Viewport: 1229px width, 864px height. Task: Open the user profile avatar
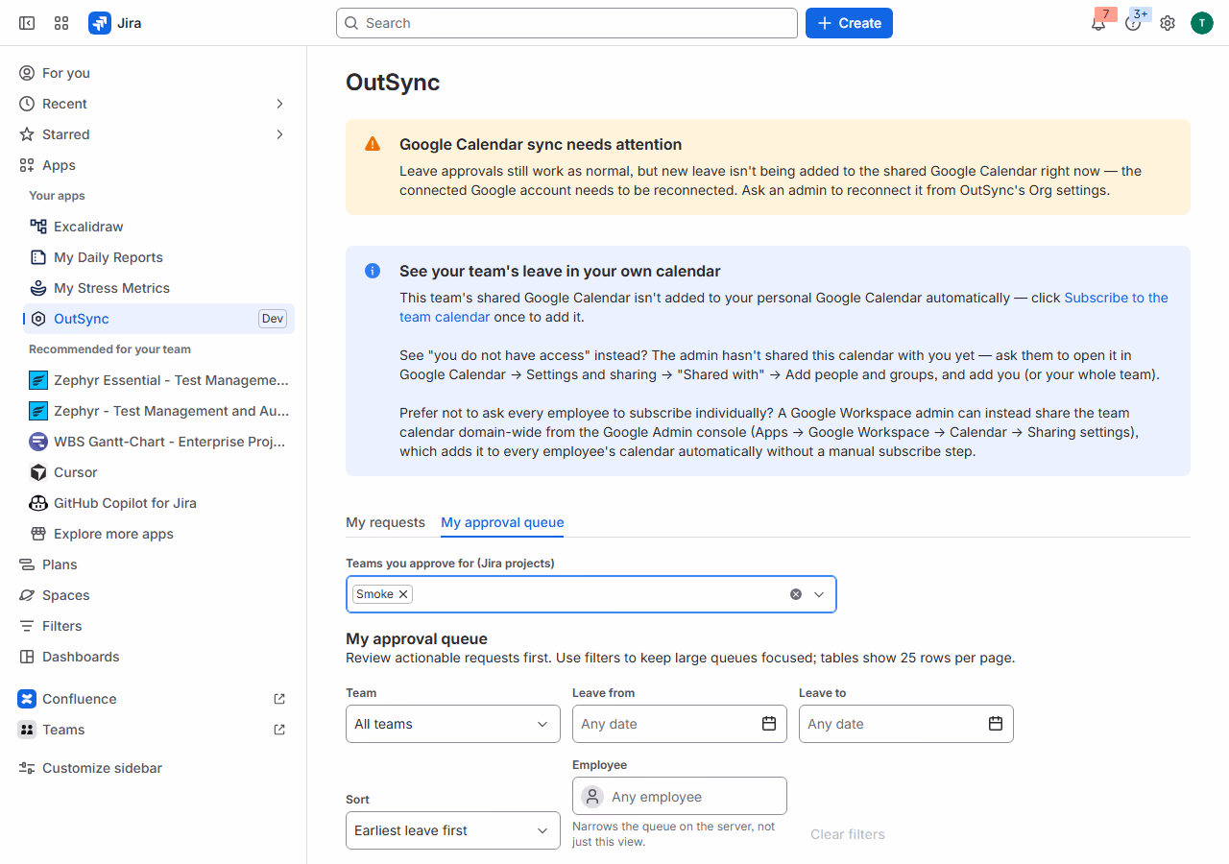click(1202, 23)
